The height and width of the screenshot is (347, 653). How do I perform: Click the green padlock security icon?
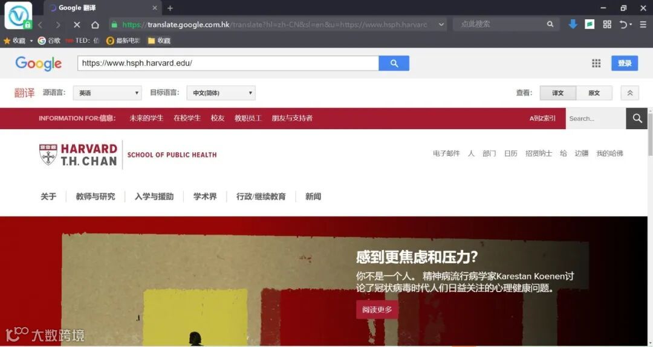click(114, 25)
